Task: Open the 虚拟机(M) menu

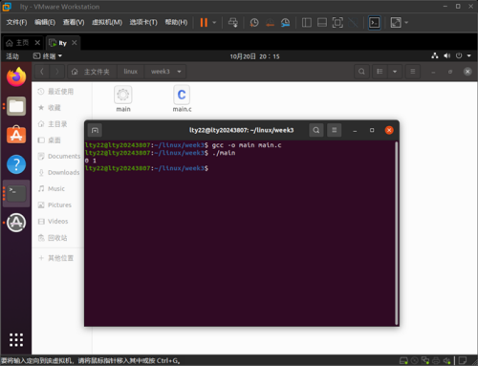Action: click(x=107, y=22)
